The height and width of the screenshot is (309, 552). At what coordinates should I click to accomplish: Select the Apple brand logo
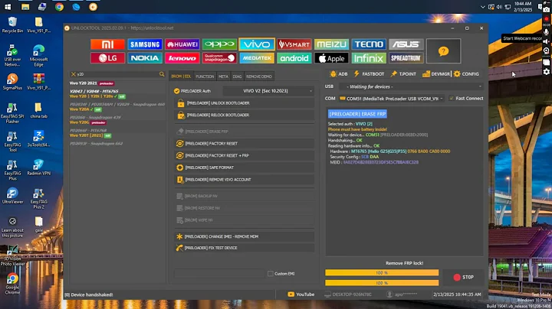point(331,58)
